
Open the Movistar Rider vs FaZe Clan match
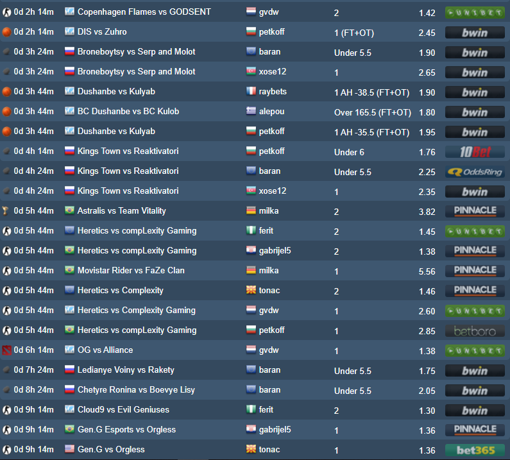pyautogui.click(x=131, y=270)
